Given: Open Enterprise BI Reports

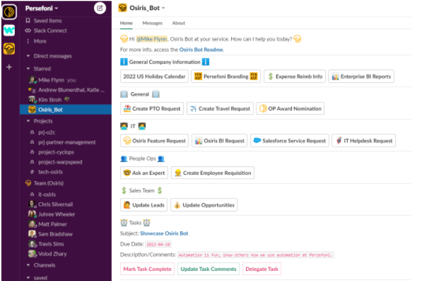Looking at the screenshot, I should (x=361, y=77).
